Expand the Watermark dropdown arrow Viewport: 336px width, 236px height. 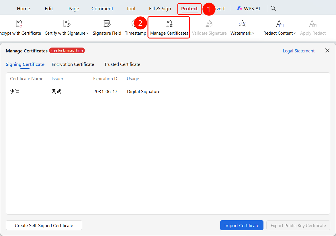click(x=253, y=34)
